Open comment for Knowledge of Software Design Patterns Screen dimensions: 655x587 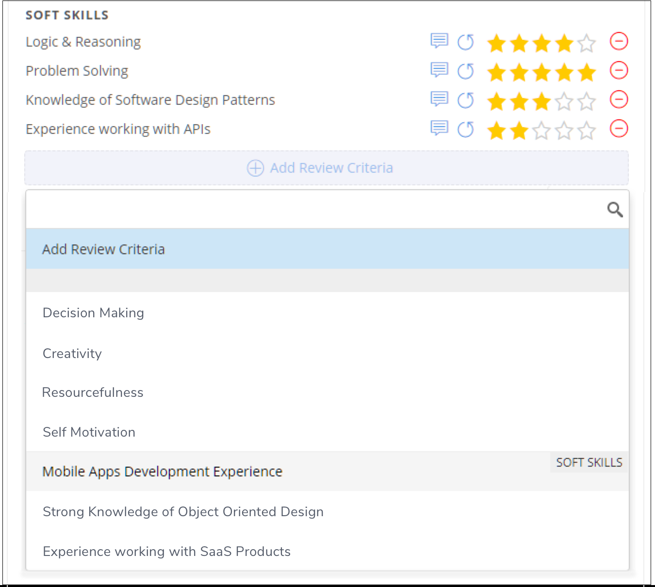(439, 99)
